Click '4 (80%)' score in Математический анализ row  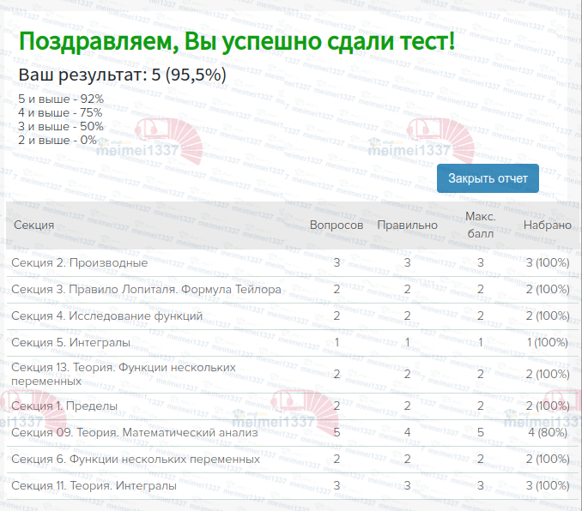(548, 433)
